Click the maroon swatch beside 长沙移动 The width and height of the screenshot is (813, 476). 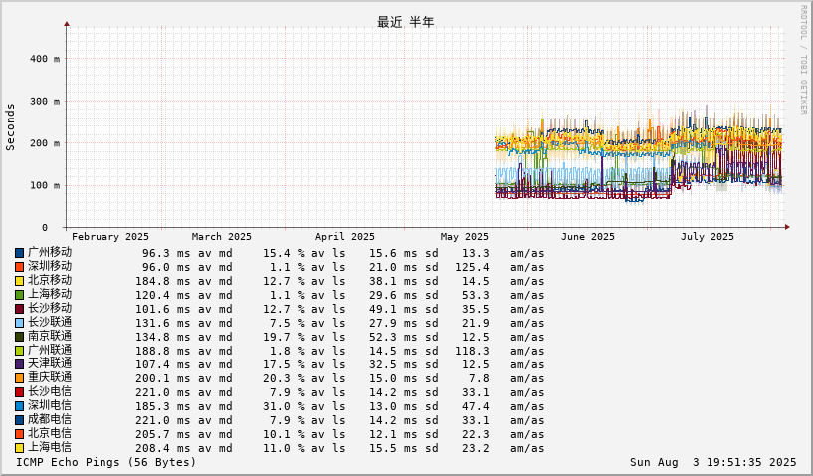tap(19, 309)
